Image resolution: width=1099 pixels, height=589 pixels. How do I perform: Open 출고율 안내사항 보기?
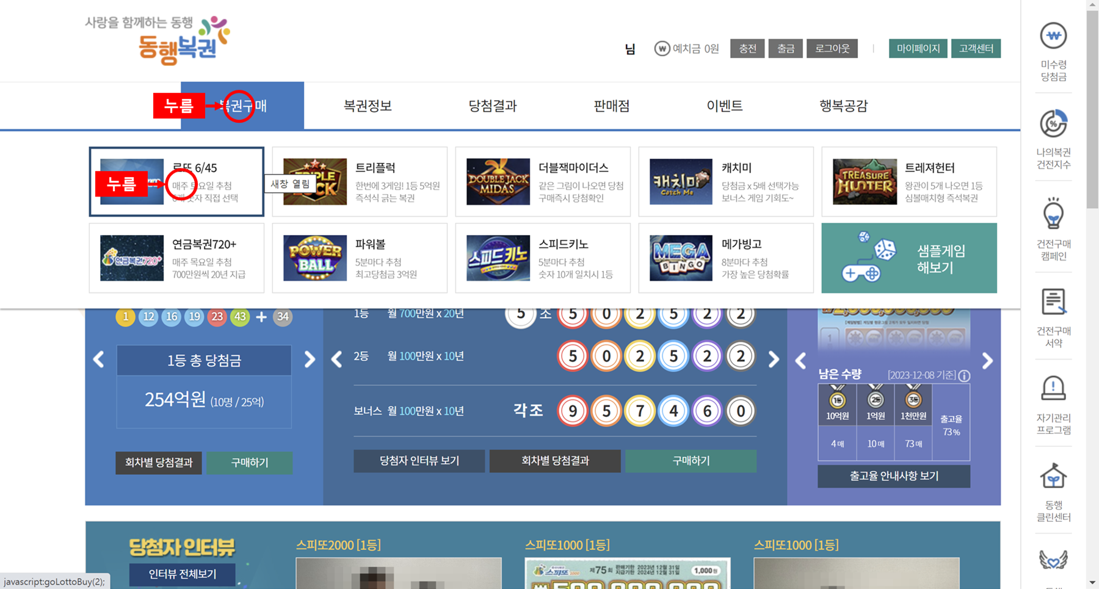tap(894, 475)
